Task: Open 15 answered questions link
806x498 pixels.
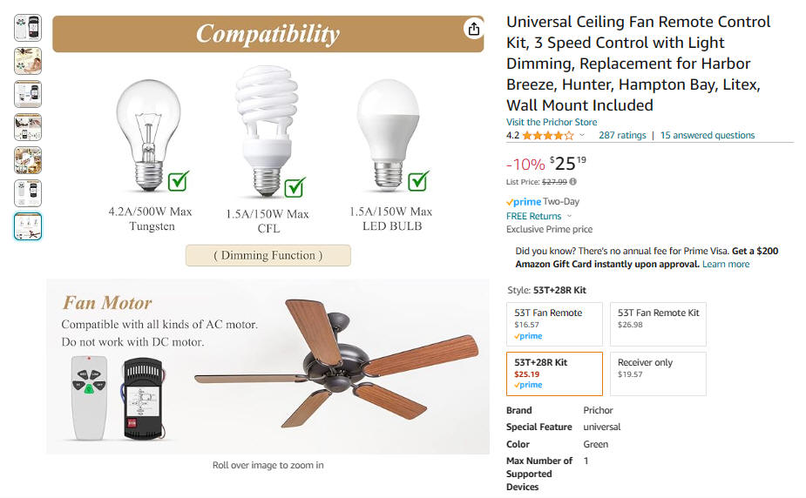Action: pyautogui.click(x=708, y=135)
